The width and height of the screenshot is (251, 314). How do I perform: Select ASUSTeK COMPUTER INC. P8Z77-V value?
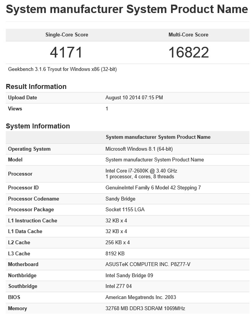click(148, 264)
